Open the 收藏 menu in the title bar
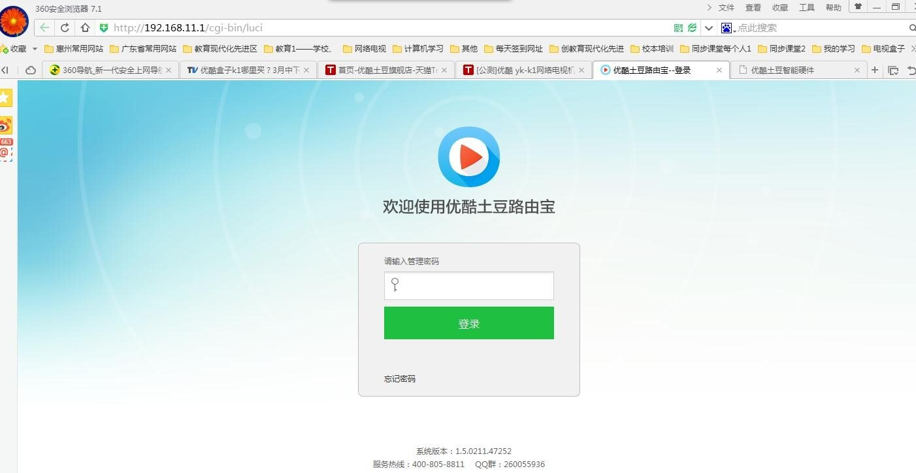Image resolution: width=916 pixels, height=473 pixels. pyautogui.click(x=780, y=8)
